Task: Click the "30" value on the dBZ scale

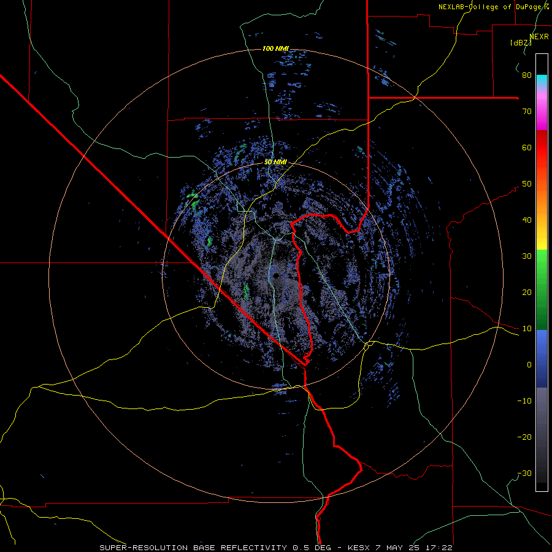Action: click(527, 256)
